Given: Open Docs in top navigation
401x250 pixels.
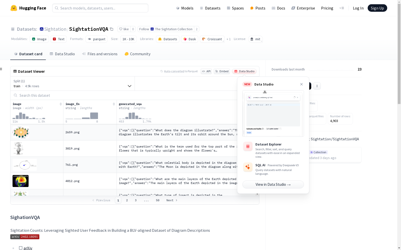Looking at the screenshot, I should tap(278, 8).
